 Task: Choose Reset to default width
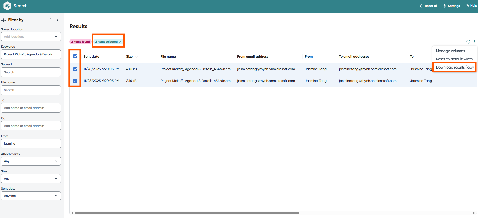(x=454, y=59)
